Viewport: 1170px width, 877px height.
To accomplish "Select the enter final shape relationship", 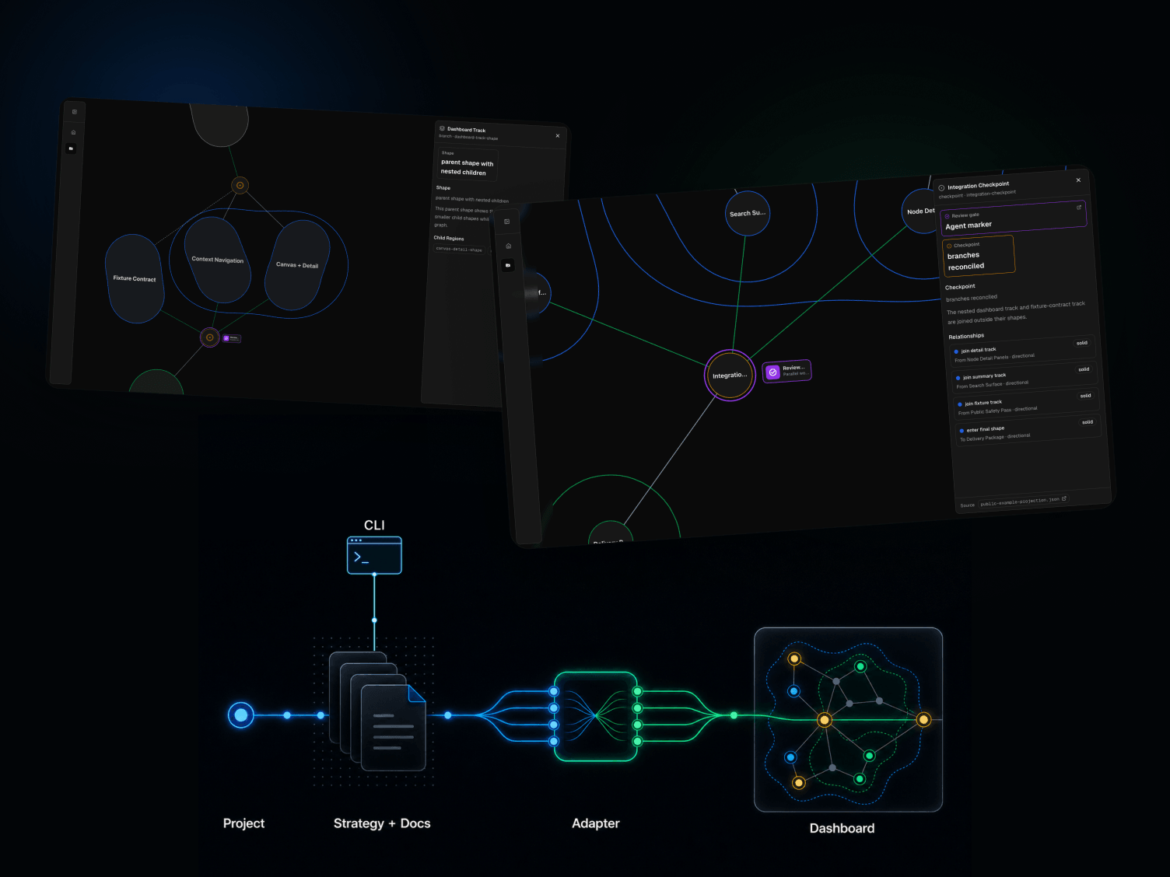I will [1028, 432].
